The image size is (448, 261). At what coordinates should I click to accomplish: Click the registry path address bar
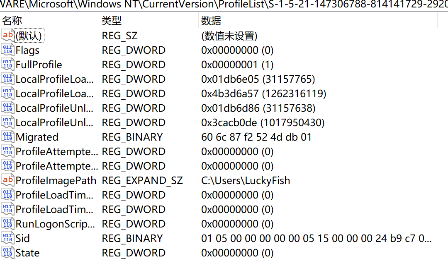(224, 5)
